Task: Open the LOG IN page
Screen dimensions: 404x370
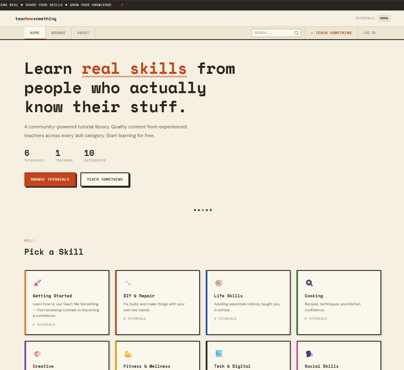Action: click(369, 33)
